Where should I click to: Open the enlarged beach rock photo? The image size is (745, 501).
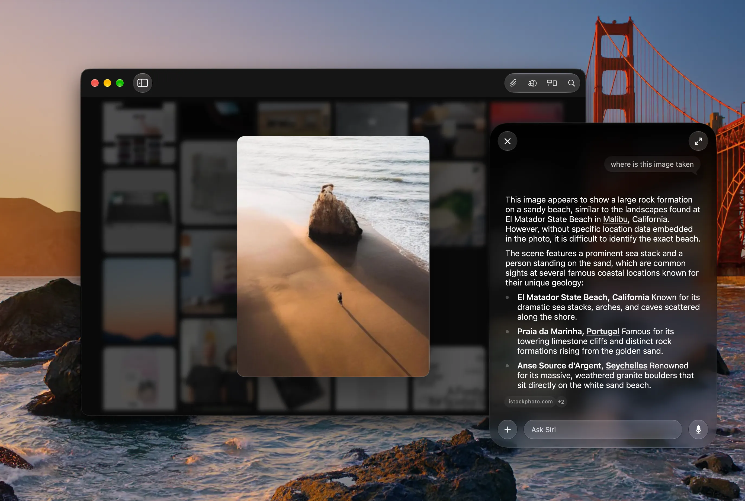(x=333, y=256)
